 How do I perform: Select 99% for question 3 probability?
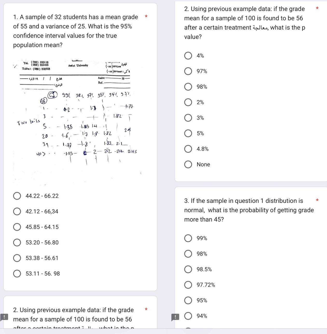pos(188,238)
